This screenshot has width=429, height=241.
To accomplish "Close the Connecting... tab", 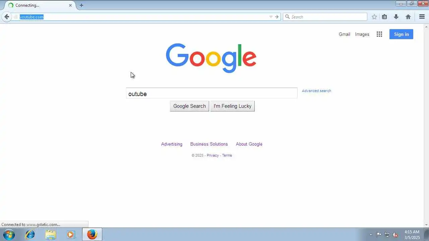I will 70,5.
